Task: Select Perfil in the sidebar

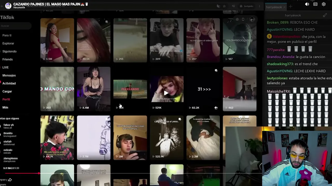Action: [6, 99]
